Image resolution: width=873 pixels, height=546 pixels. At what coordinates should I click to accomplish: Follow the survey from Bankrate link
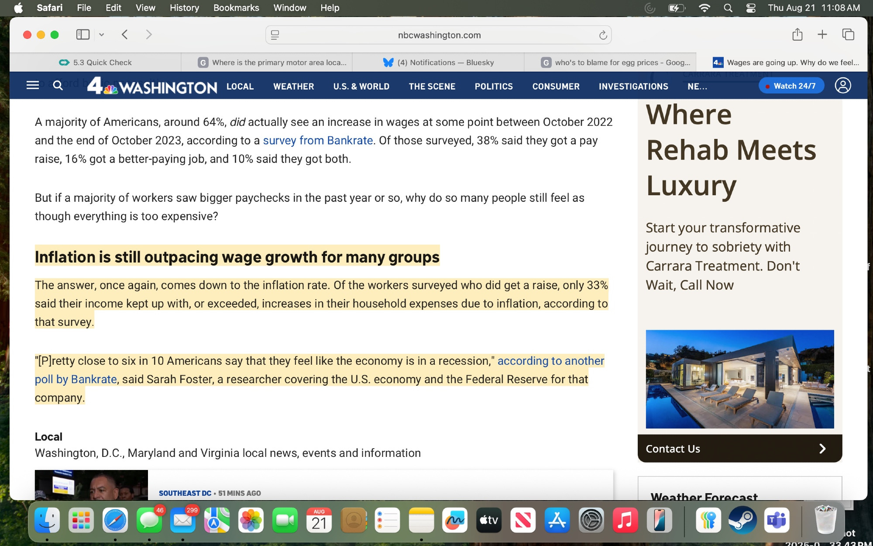pyautogui.click(x=318, y=141)
